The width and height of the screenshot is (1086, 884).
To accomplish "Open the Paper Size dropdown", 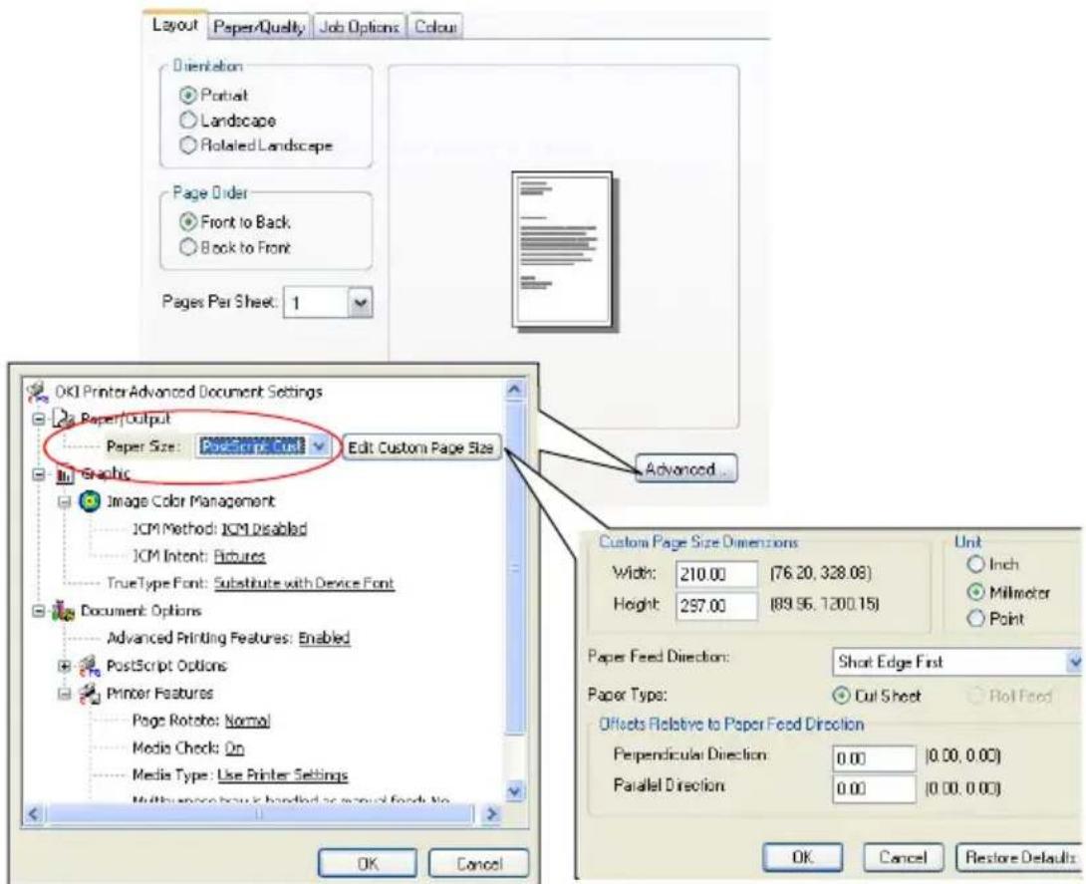I will tap(319, 446).
